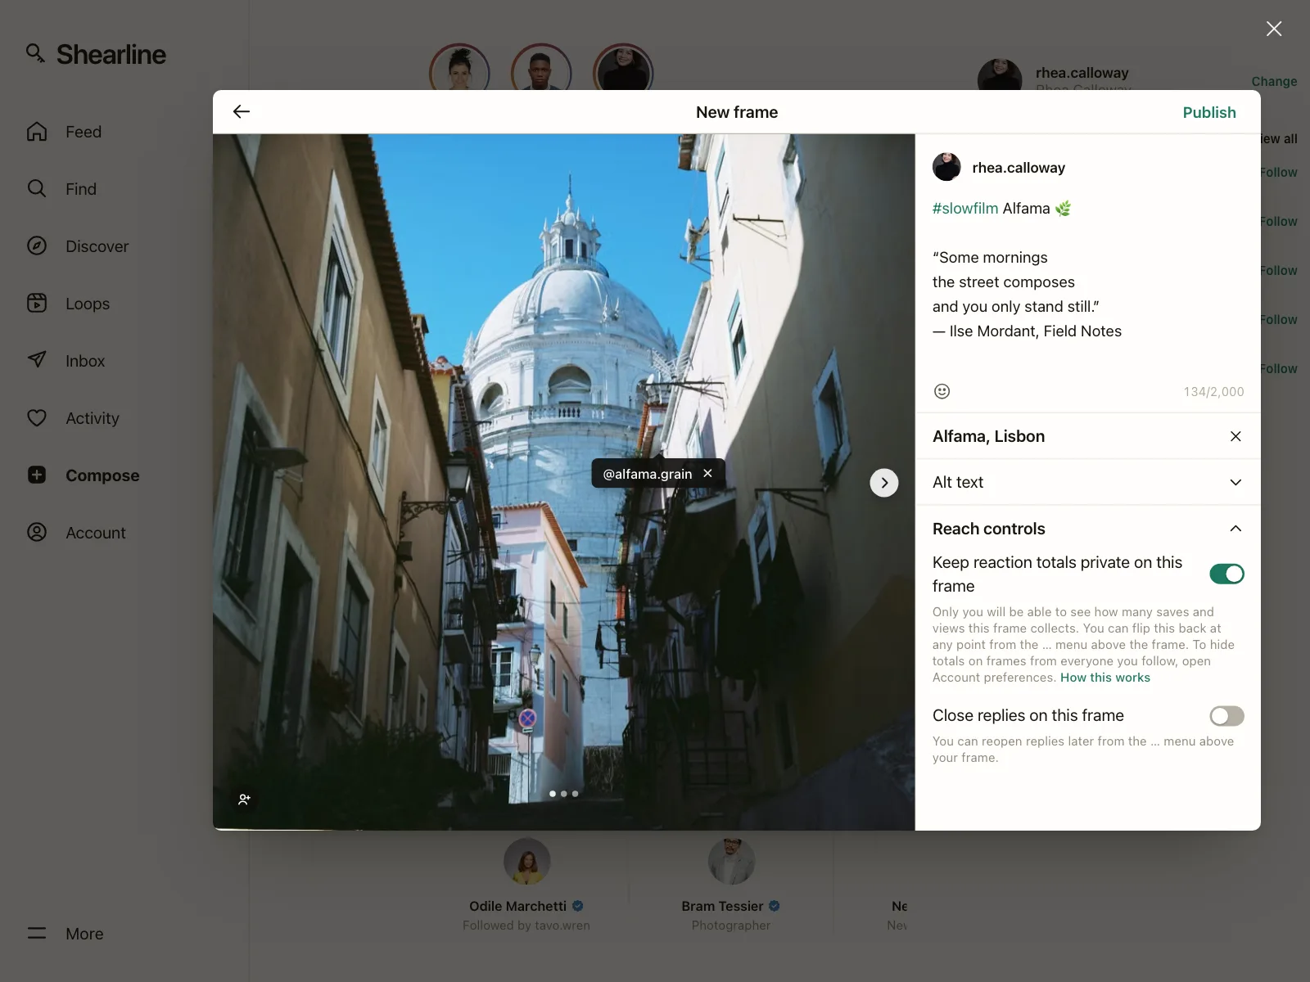Viewport: 1310px width, 982px height.
Task: Click the Alfama, Lisbon location text
Action: (x=988, y=436)
